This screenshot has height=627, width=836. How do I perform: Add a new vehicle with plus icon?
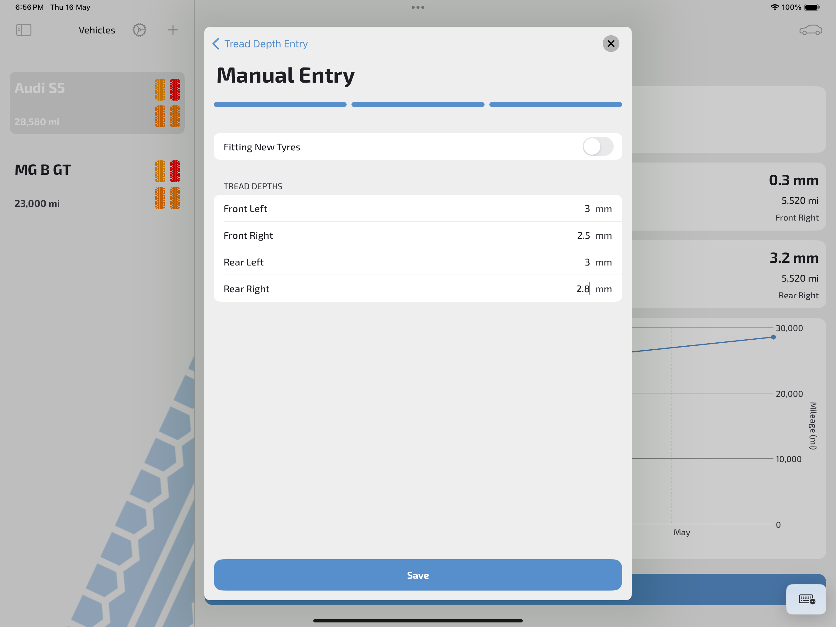coord(173,30)
